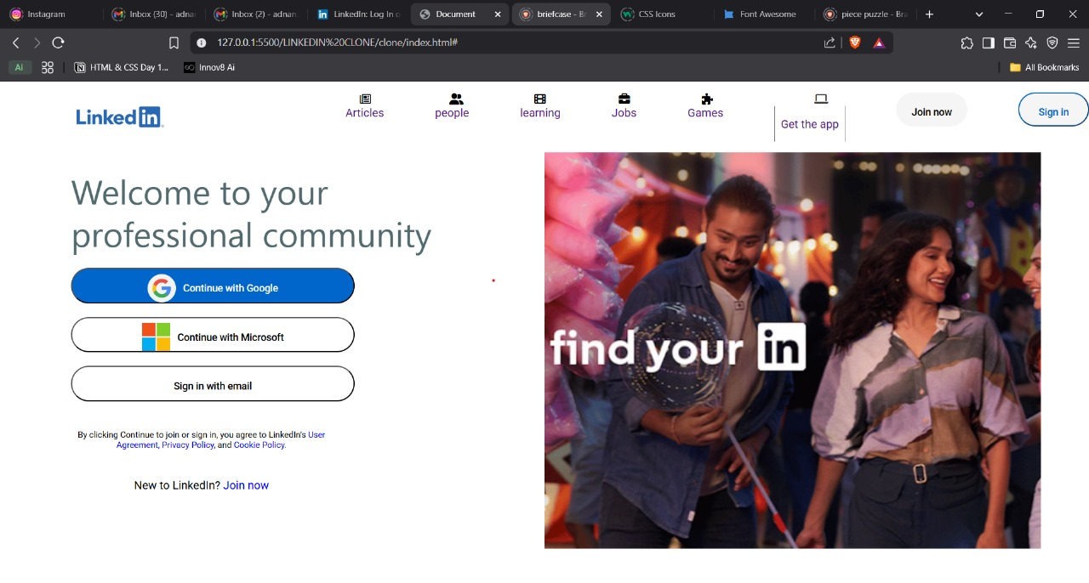The image size is (1089, 583).
Task: Select the learning film icon
Action: coord(539,99)
